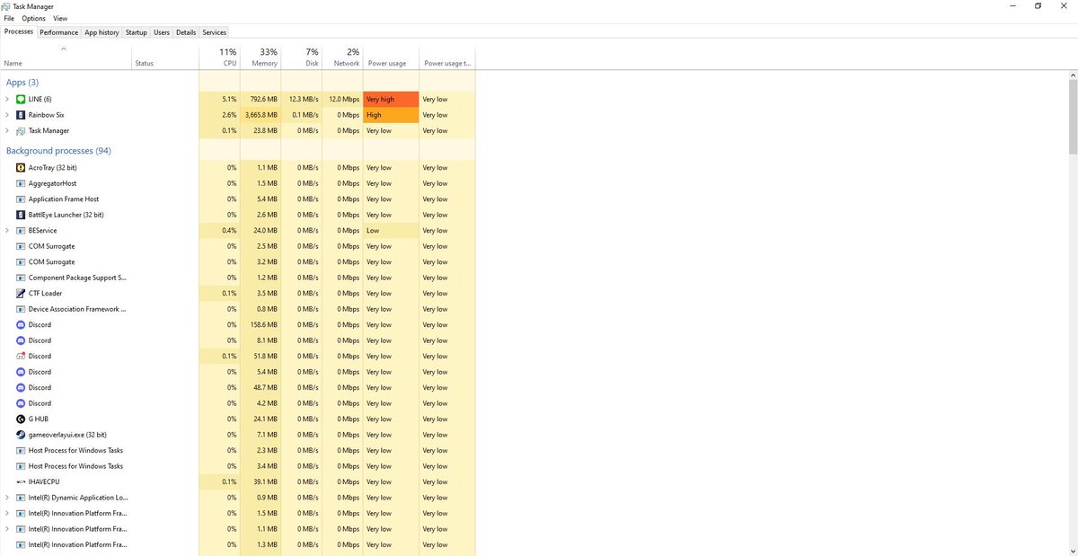Select the Apps (3) group heading
1078x556 pixels.
pyautogui.click(x=22, y=83)
